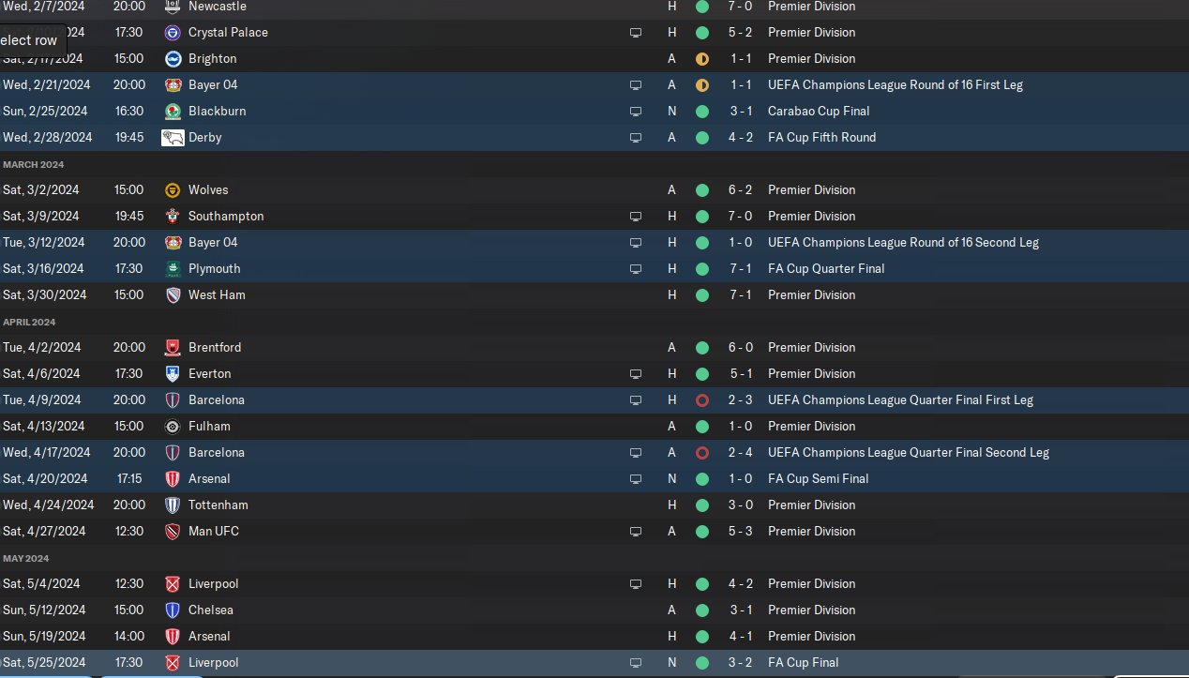Click the Wolves club badge

coord(173,189)
